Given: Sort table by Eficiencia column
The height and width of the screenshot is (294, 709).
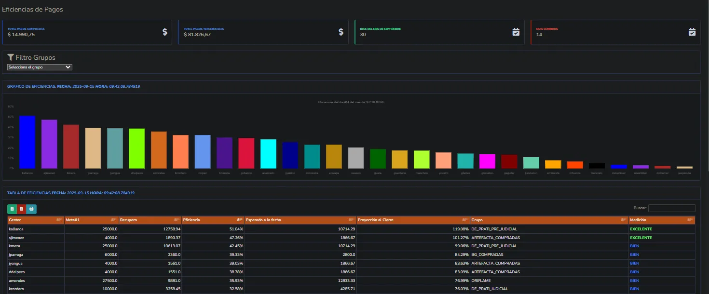Looking at the screenshot, I should point(213,220).
